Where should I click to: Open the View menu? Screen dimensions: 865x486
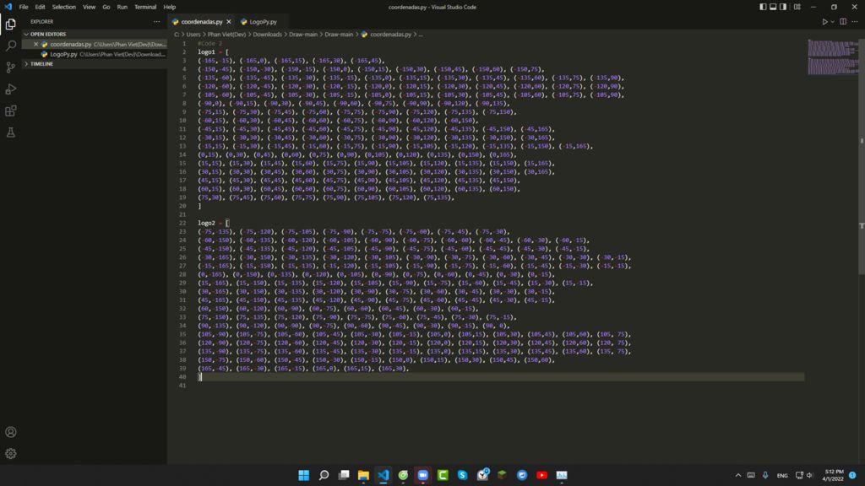[89, 7]
